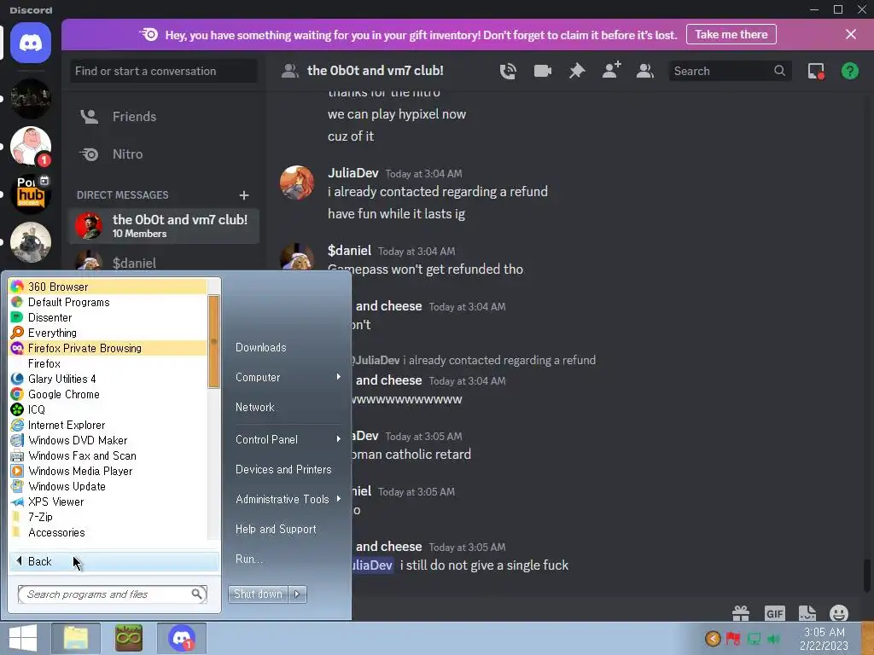Expand the Computer submenu arrow
This screenshot has width=874, height=655.
click(338, 377)
